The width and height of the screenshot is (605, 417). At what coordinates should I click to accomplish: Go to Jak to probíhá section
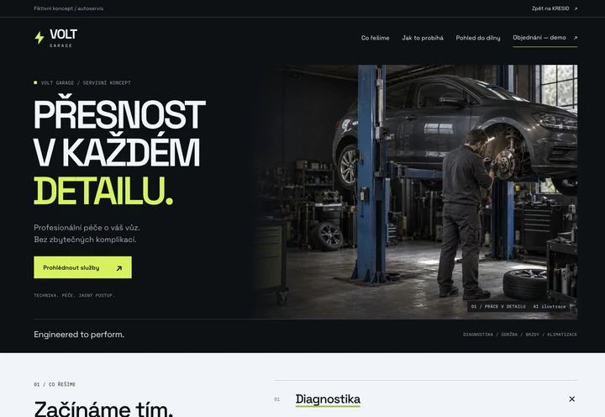tap(423, 38)
